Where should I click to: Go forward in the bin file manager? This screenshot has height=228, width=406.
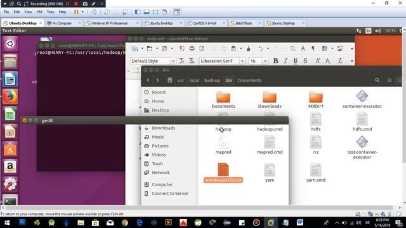[157, 80]
